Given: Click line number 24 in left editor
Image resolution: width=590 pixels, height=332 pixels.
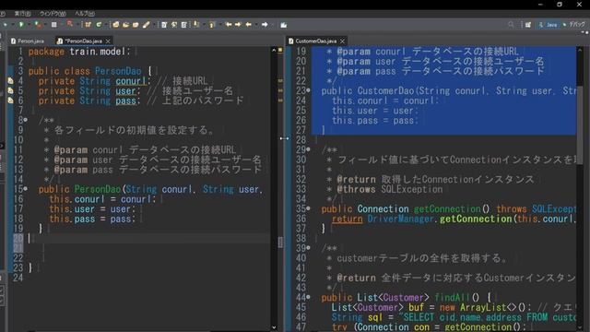Looking at the screenshot, I should tap(18, 278).
